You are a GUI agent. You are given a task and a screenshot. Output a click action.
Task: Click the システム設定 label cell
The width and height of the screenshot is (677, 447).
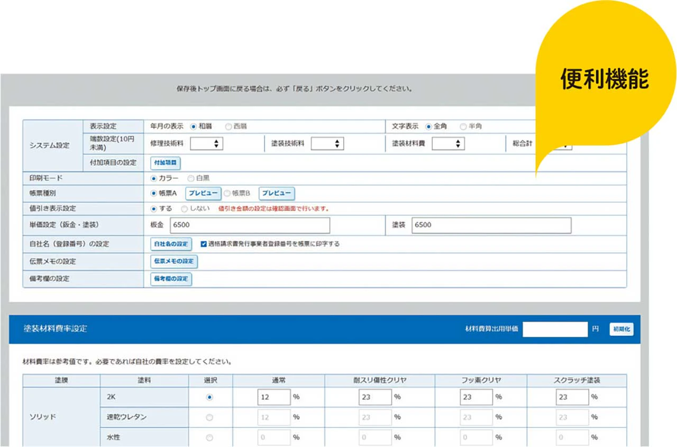tap(53, 145)
